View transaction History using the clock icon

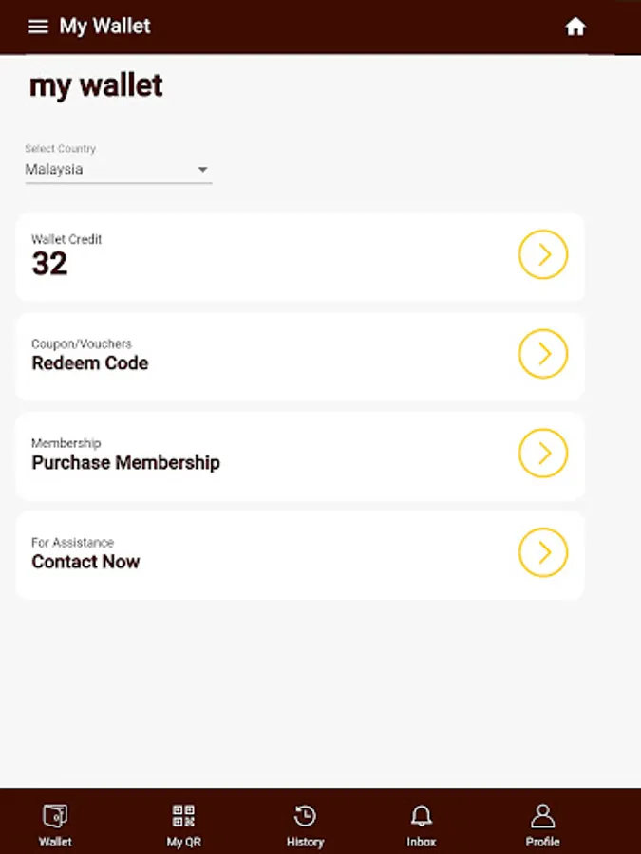click(x=304, y=816)
